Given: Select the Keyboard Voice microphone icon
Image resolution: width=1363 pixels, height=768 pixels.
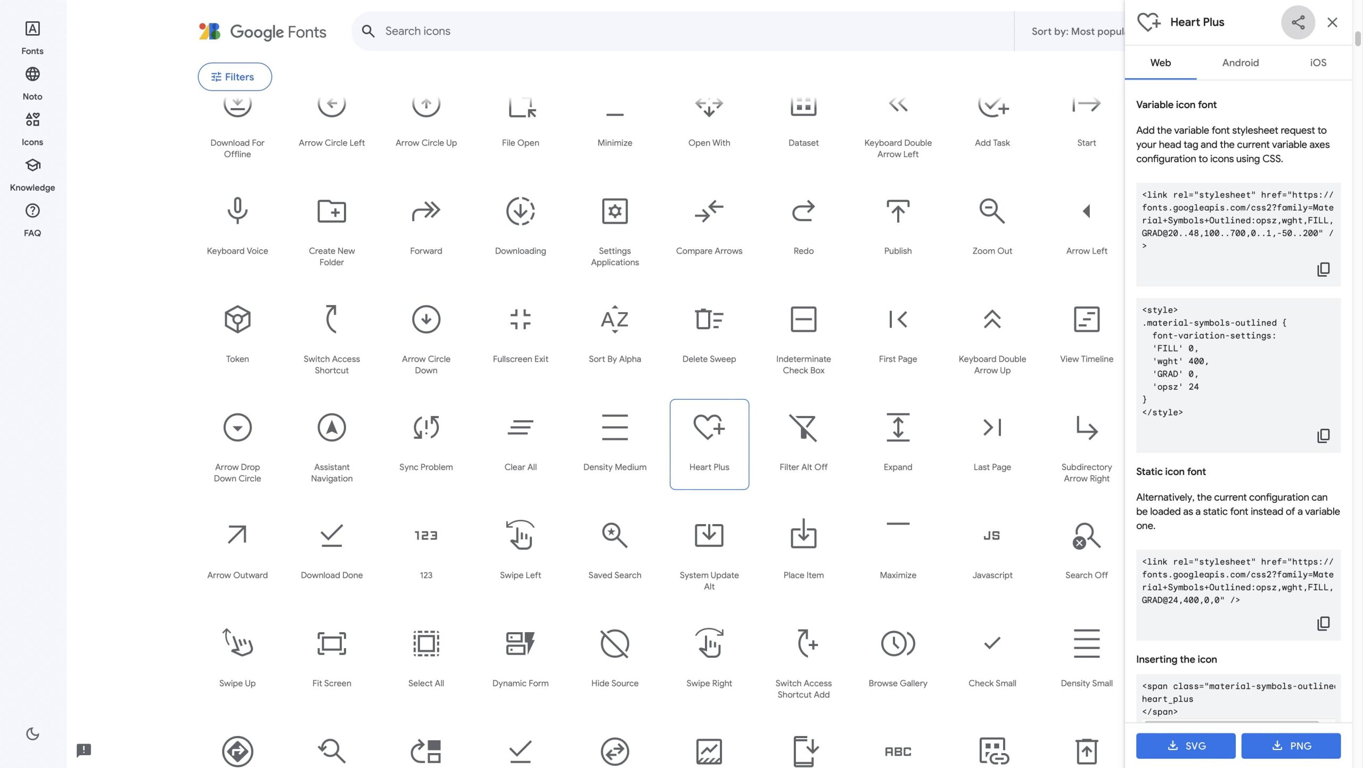Looking at the screenshot, I should pyautogui.click(x=237, y=211).
